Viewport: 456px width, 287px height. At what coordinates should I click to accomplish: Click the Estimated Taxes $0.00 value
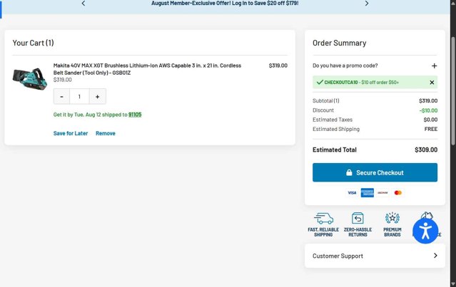430,120
